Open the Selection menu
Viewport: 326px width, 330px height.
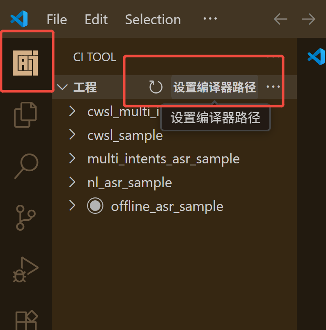click(x=153, y=19)
